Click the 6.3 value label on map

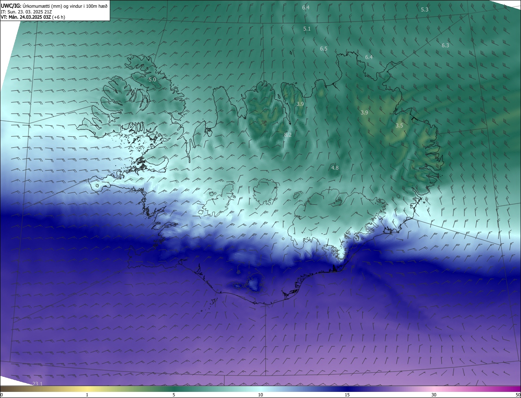pos(445,45)
